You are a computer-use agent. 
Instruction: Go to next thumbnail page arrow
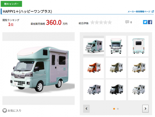point(145,109)
